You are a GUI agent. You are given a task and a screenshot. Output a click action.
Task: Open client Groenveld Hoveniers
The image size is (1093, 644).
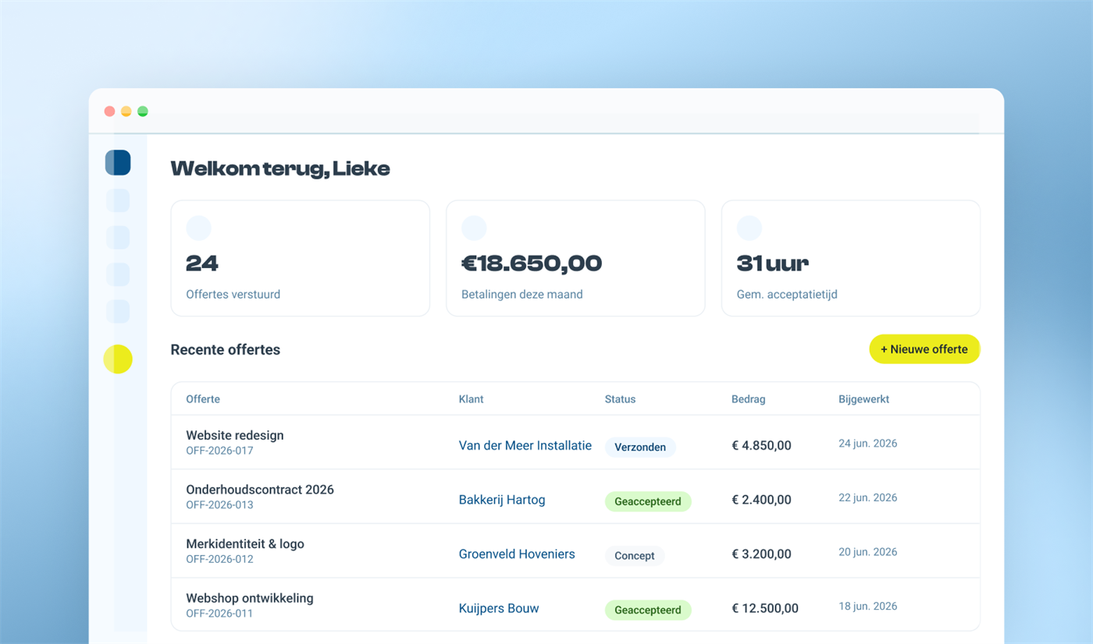pyautogui.click(x=517, y=554)
